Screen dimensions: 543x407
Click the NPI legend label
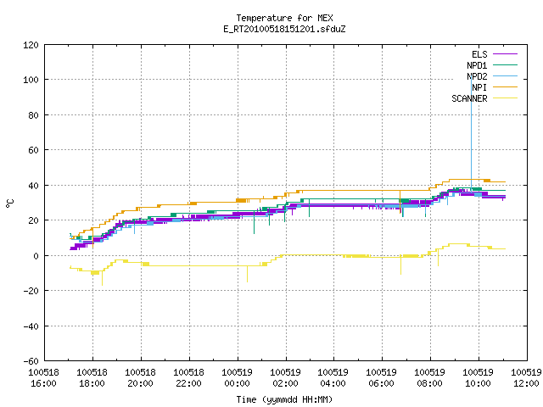pos(479,87)
